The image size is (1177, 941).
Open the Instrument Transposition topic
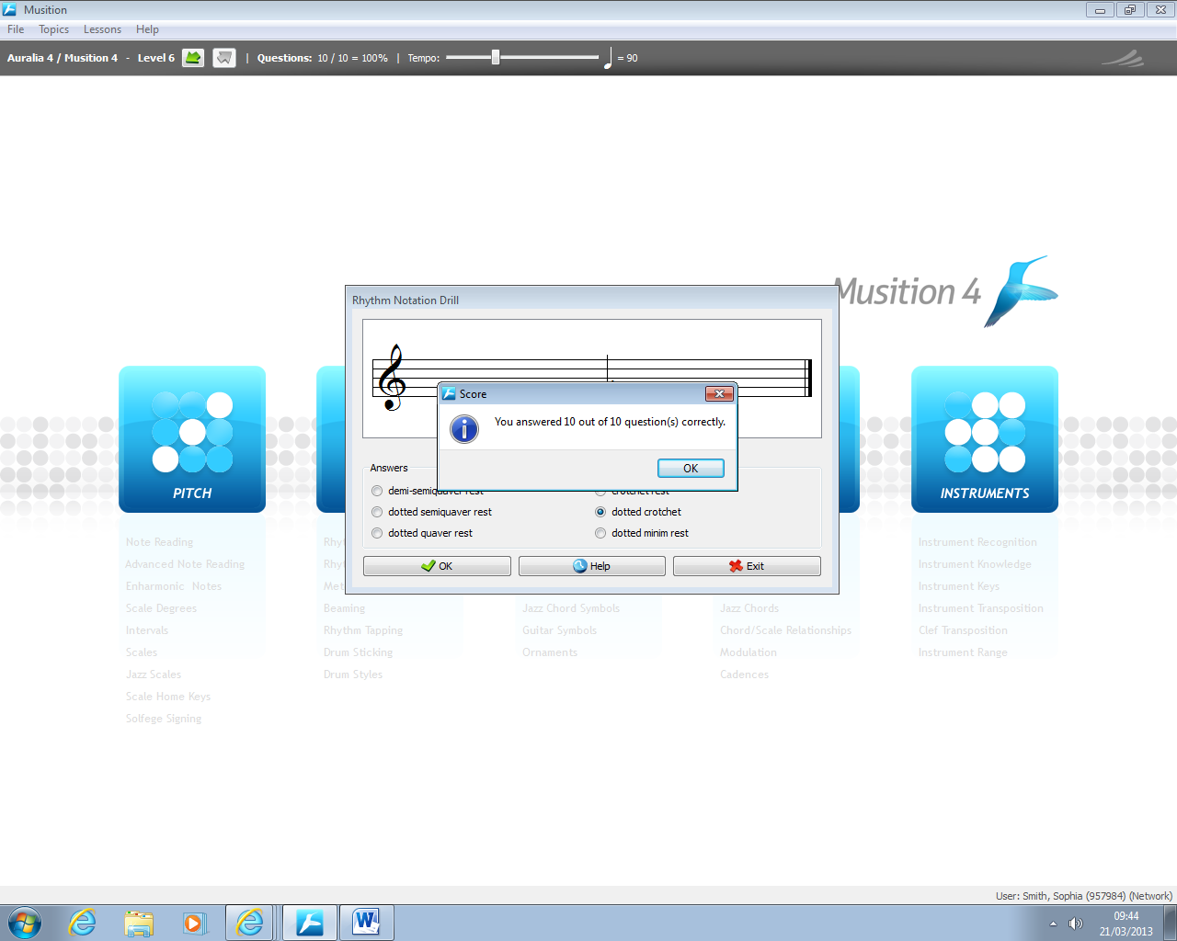tap(981, 608)
